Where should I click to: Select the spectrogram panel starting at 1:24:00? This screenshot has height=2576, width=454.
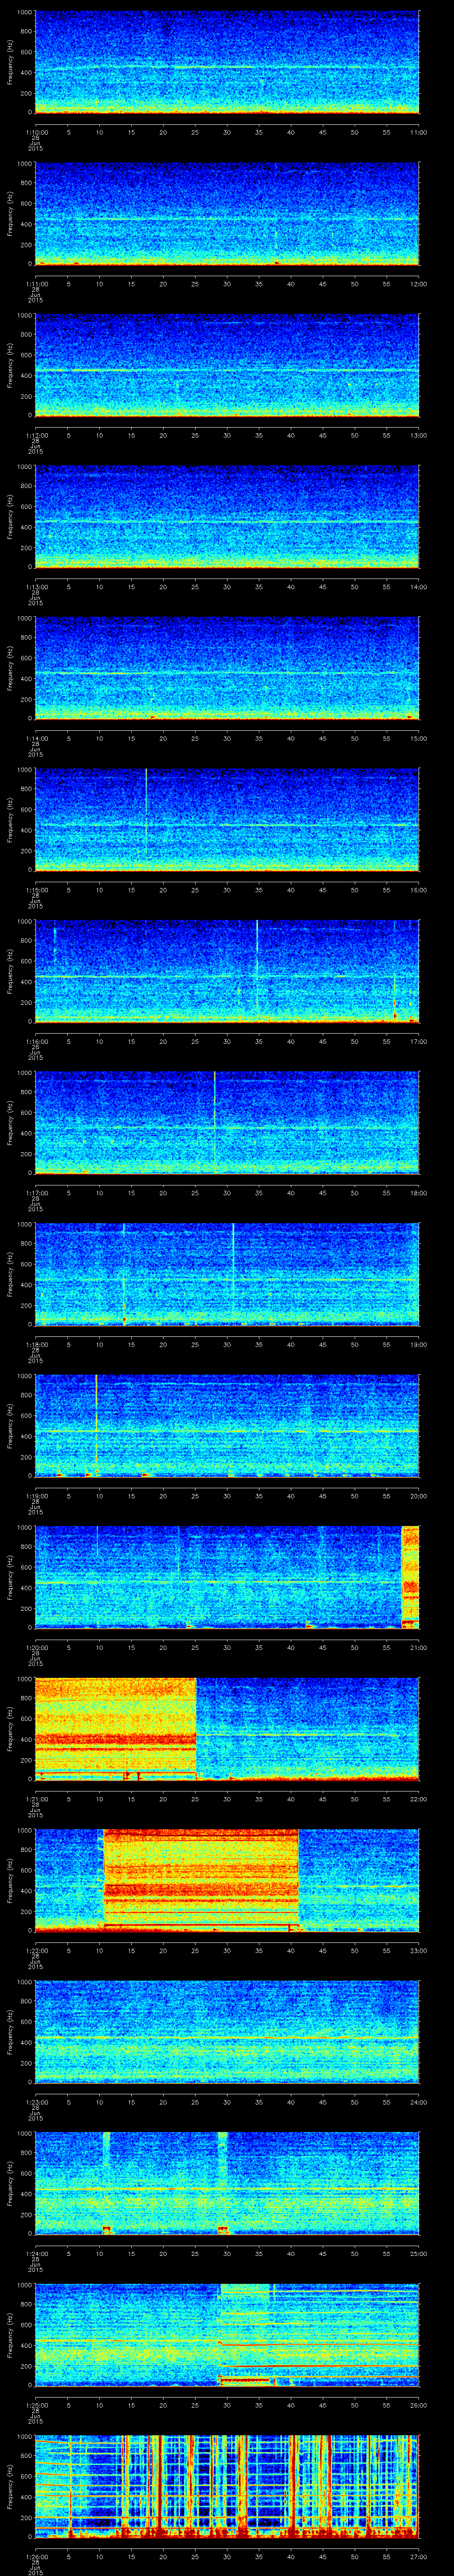(227, 2183)
